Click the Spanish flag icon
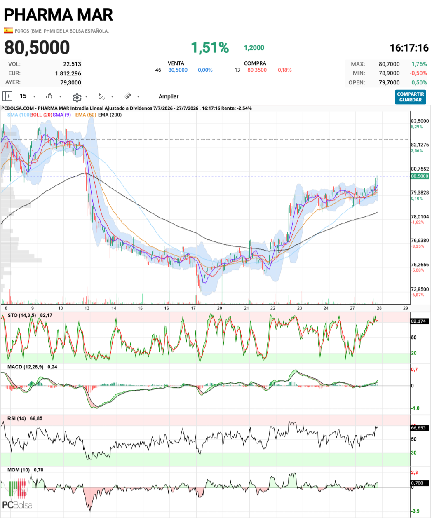 pyautogui.click(x=8, y=30)
